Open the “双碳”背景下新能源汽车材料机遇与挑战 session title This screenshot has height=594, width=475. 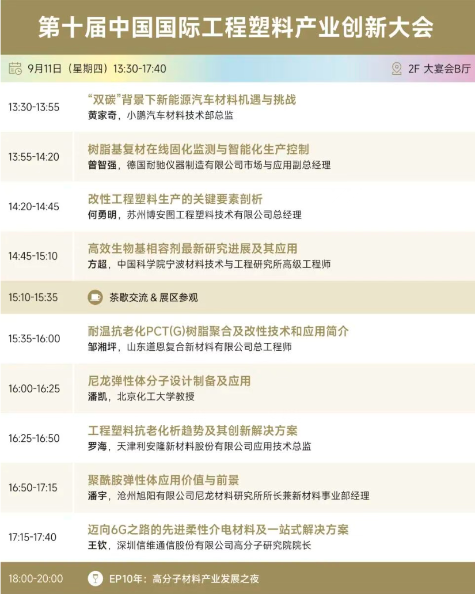coord(191,100)
